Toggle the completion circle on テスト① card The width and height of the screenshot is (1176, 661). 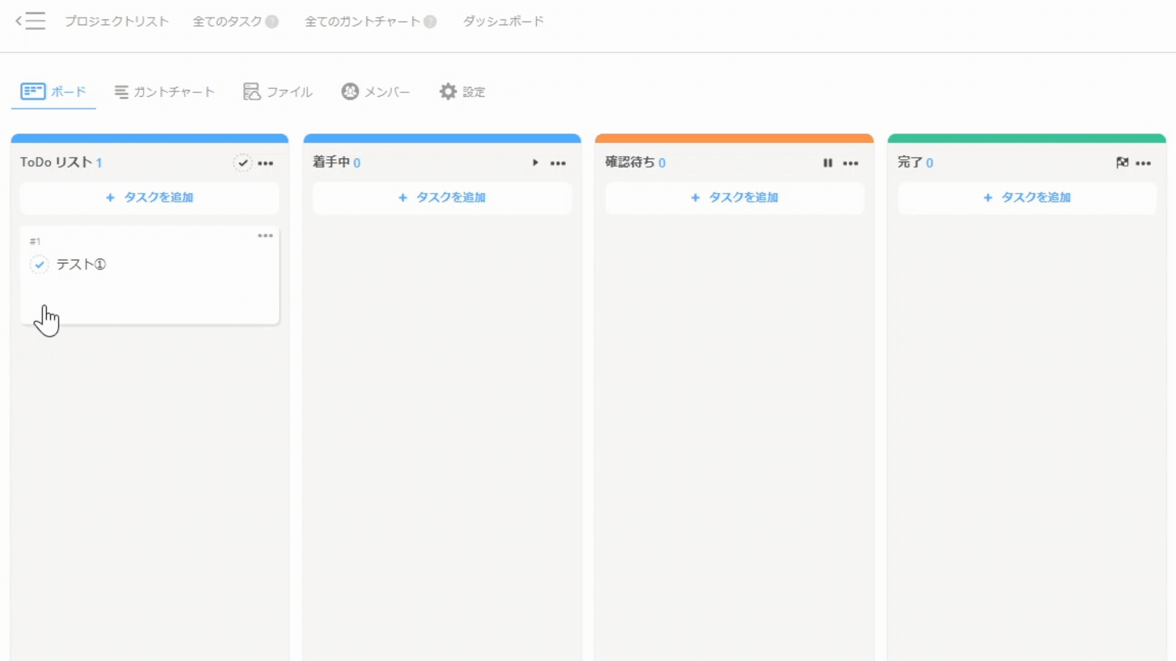(x=39, y=264)
